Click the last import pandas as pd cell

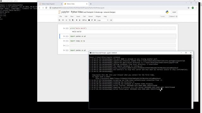[x=122, y=50]
